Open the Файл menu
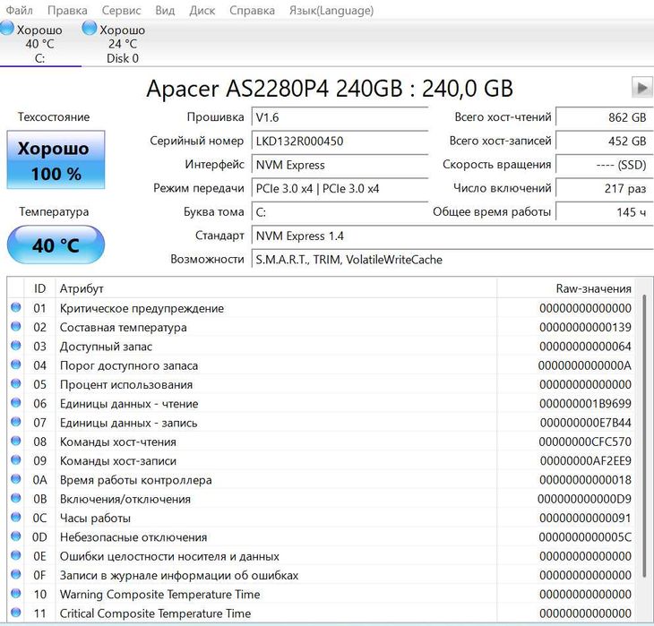The image size is (654, 626). [19, 11]
